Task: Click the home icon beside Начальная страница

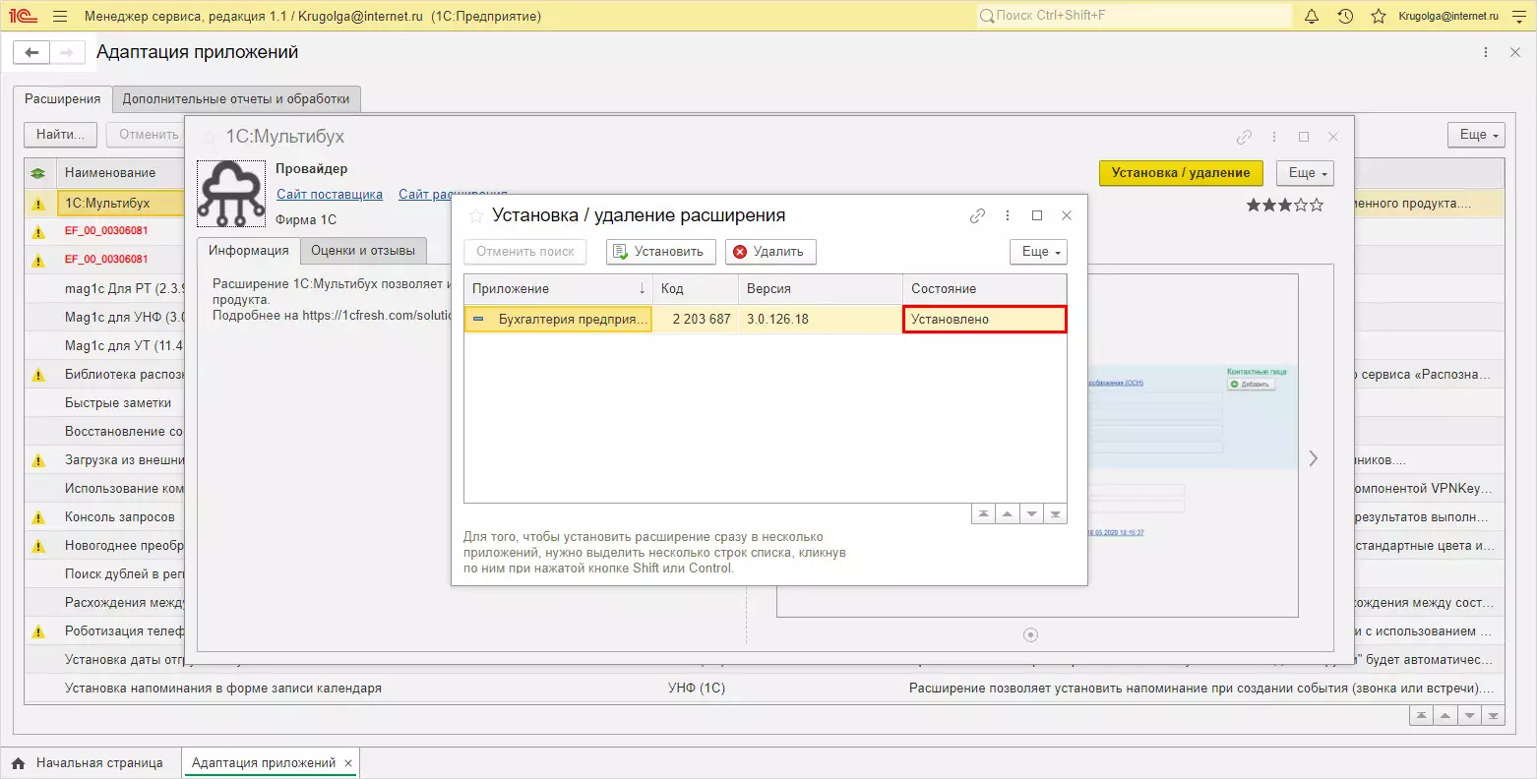Action: [19, 763]
